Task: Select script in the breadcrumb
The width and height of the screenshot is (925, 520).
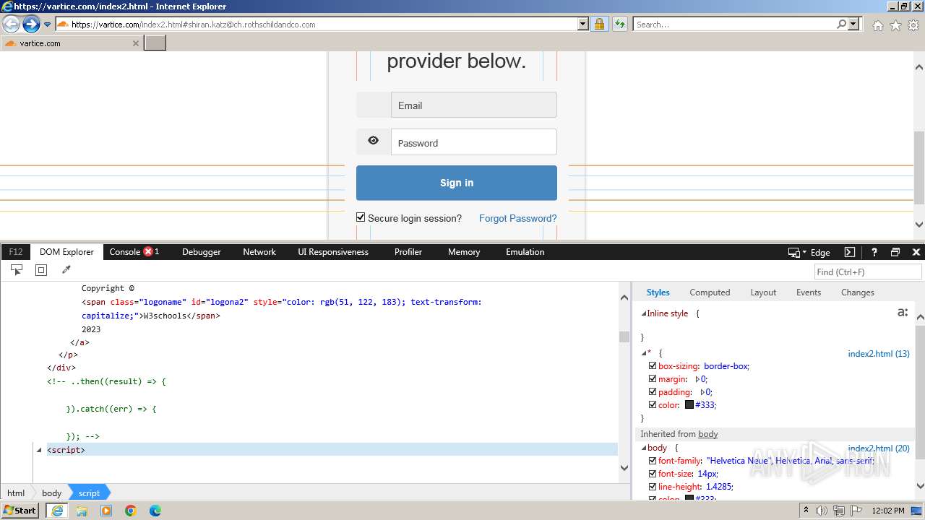Action: point(89,493)
